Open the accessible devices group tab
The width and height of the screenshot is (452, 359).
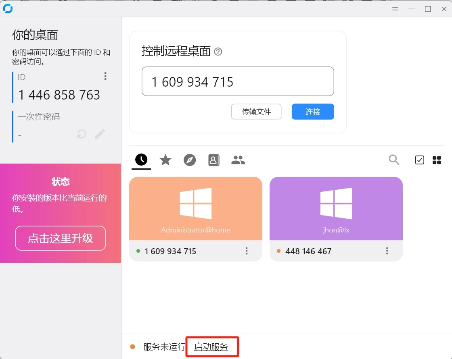click(238, 160)
